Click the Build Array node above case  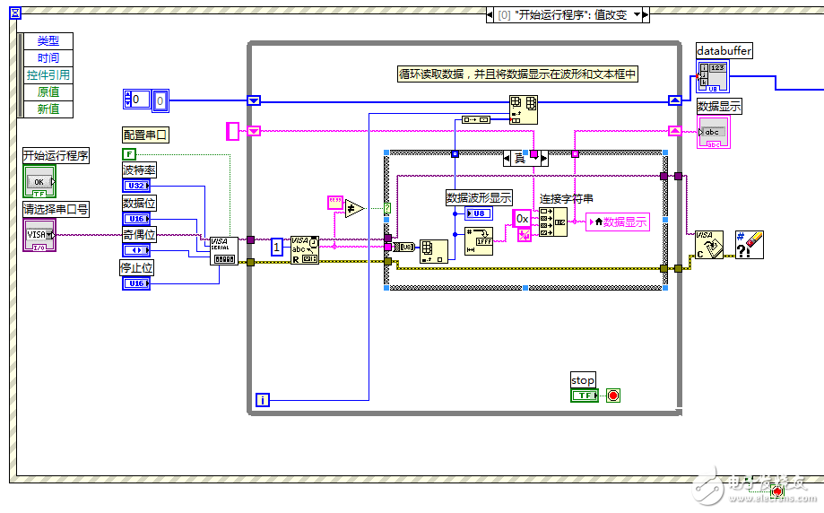(475, 120)
